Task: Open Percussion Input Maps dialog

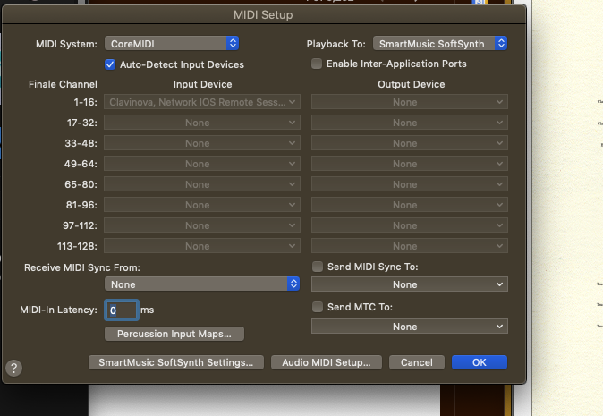Action: [174, 334]
